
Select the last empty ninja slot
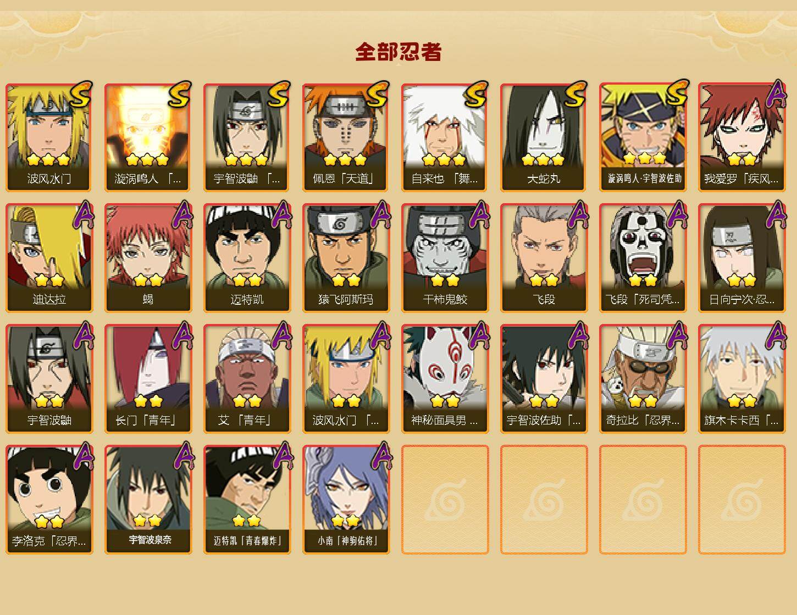click(x=741, y=500)
